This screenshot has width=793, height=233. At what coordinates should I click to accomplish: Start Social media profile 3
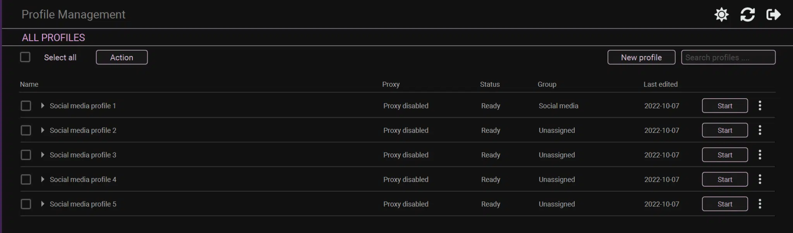coord(724,155)
